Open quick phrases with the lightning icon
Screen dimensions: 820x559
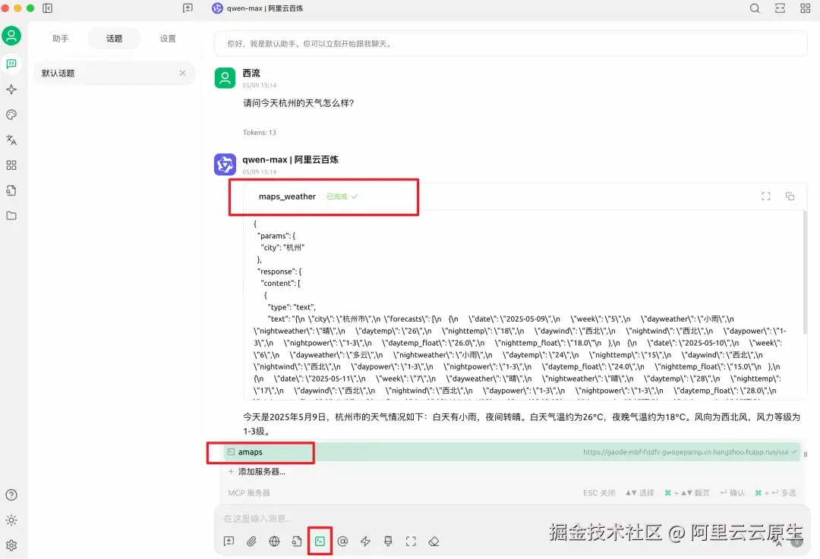pyautogui.click(x=365, y=541)
